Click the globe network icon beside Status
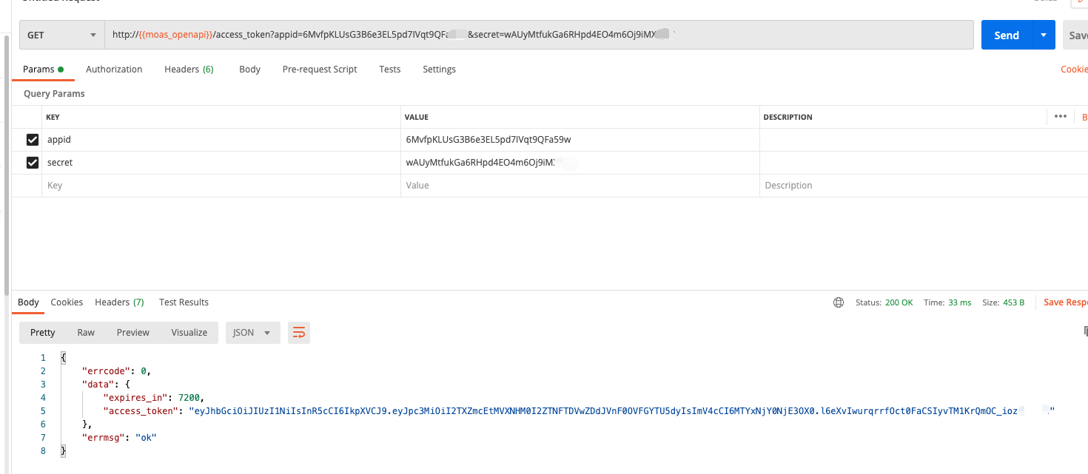The width and height of the screenshot is (1088, 474). point(839,302)
